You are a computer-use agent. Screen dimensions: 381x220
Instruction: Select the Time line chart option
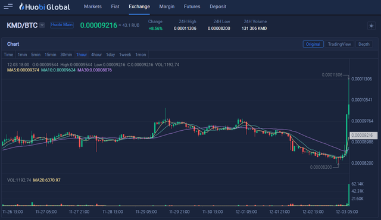point(8,55)
